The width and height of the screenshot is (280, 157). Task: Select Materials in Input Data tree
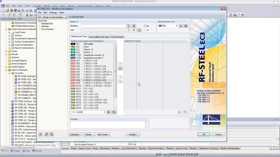pos(45,26)
